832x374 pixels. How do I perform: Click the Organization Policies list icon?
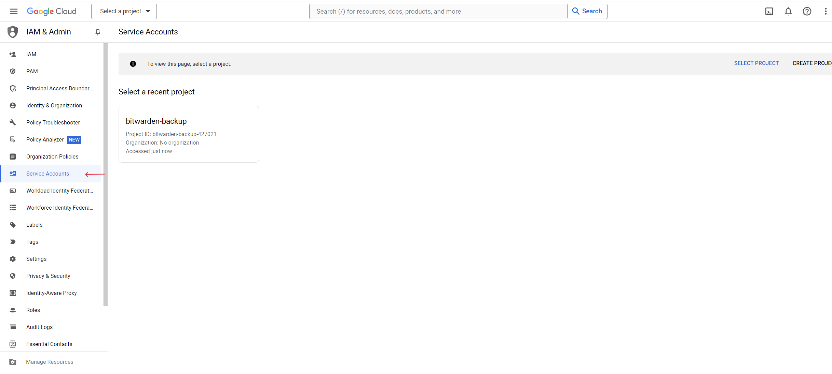(x=13, y=156)
